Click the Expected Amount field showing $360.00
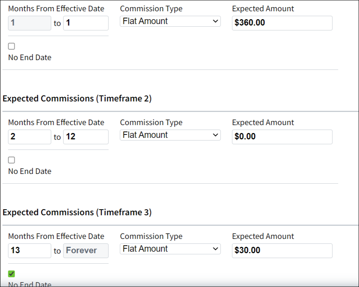 pyautogui.click(x=282, y=23)
